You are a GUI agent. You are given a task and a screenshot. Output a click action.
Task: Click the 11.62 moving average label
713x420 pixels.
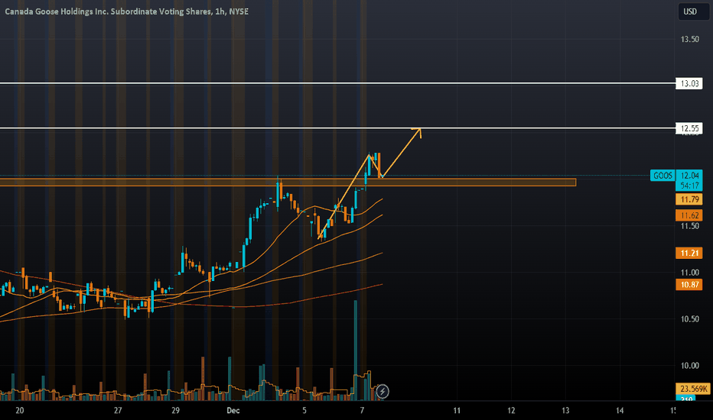(689, 215)
